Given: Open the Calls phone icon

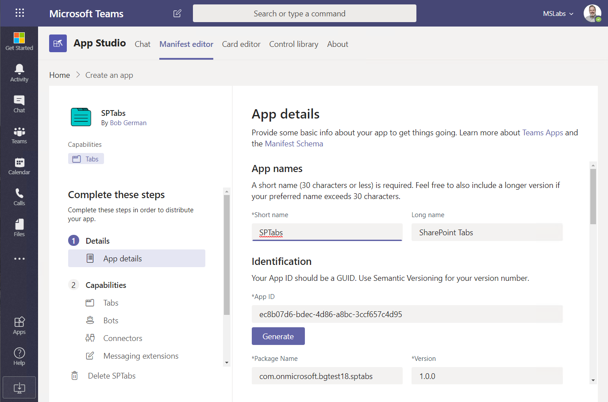Looking at the screenshot, I should (19, 197).
